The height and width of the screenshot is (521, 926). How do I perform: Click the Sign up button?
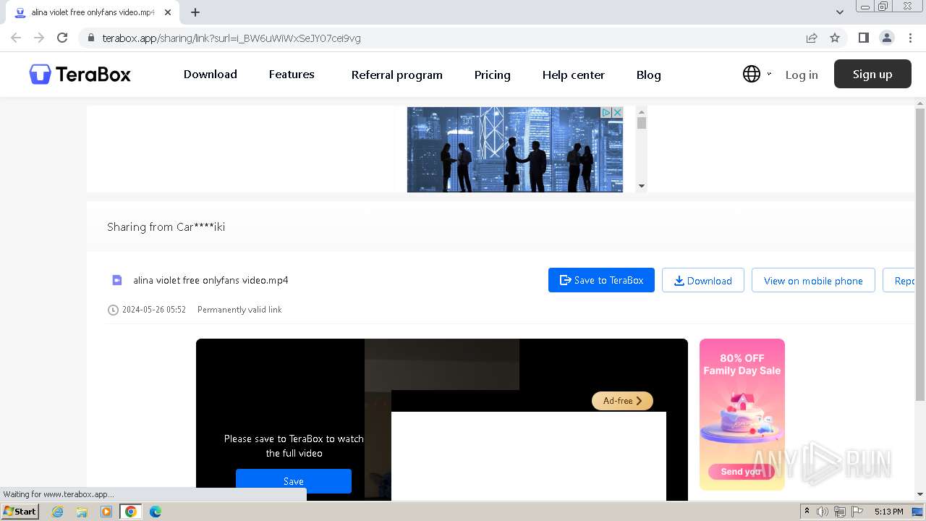pyautogui.click(x=872, y=74)
